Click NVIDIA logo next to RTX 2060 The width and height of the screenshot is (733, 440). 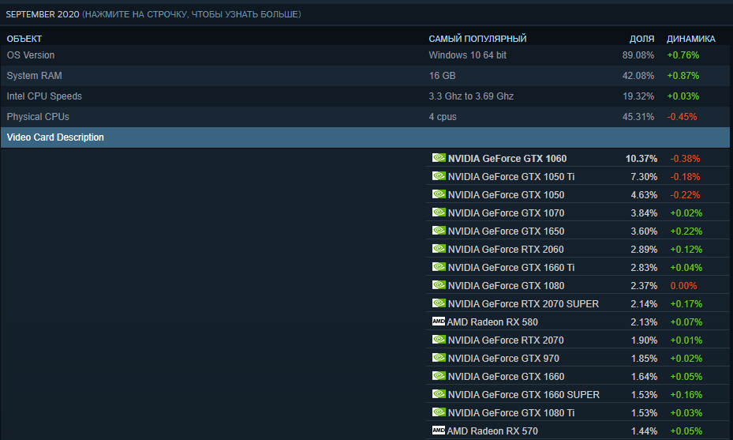[439, 249]
